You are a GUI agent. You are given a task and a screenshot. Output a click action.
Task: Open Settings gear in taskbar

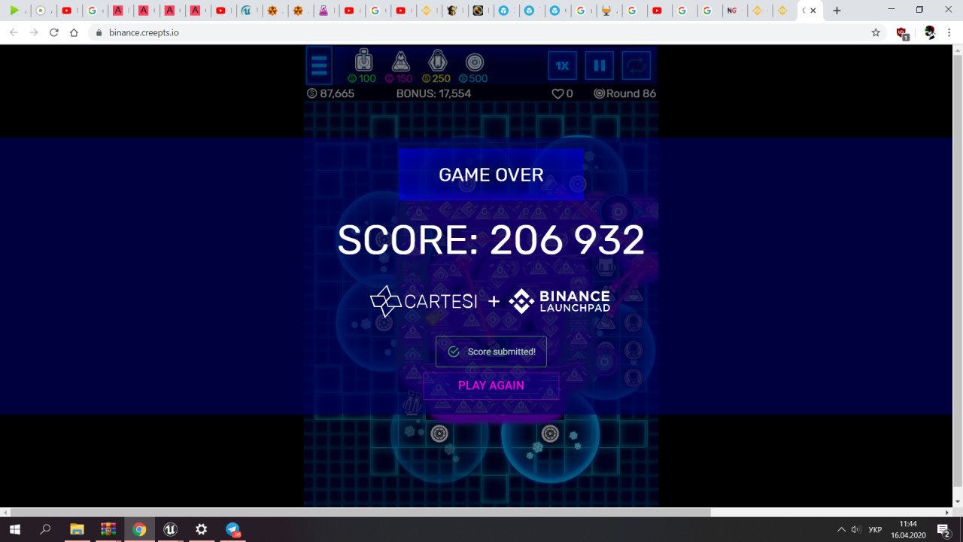(201, 529)
